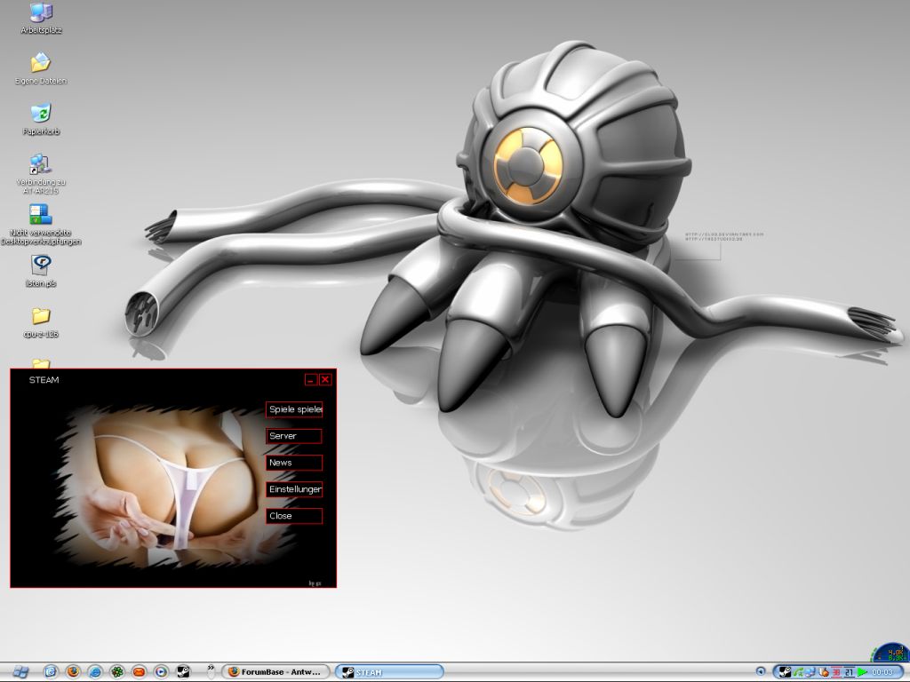The width and height of the screenshot is (910, 682).
Task: Click the Windows Start button
Action: [20, 672]
